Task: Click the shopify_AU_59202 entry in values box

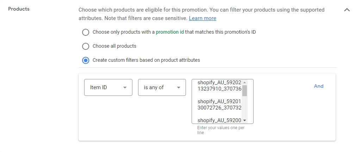Action: [219, 86]
